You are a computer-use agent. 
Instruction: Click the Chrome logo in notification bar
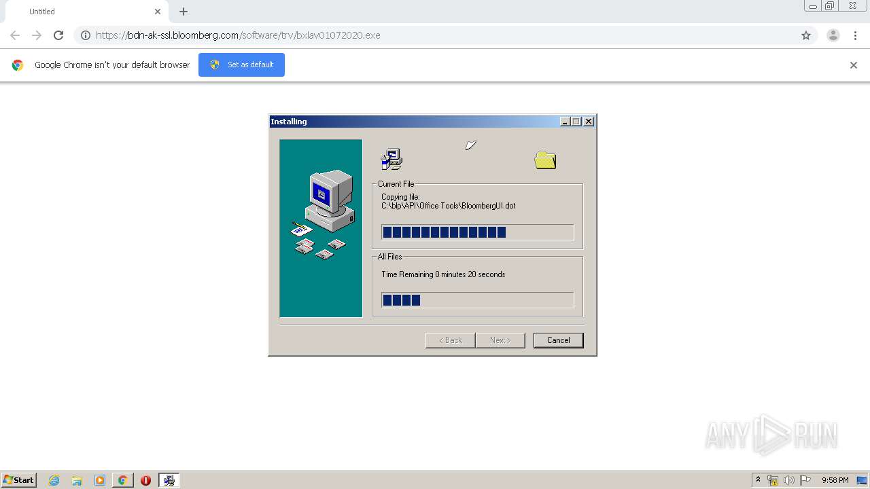18,65
